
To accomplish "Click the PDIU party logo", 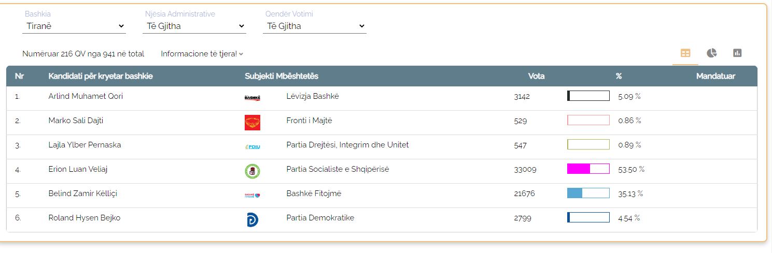I will [x=252, y=146].
